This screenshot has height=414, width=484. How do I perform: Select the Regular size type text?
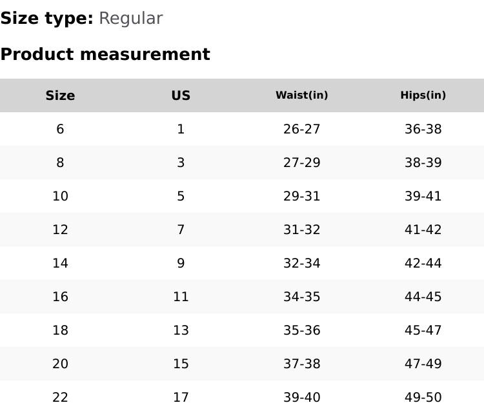tap(130, 19)
